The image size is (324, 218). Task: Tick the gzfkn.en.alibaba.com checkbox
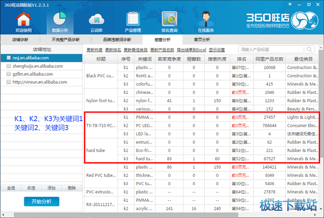pos(9,74)
